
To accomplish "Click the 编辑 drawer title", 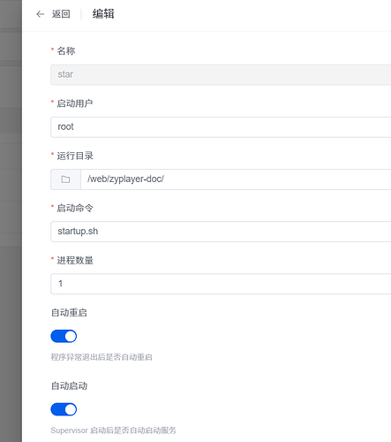I will (103, 14).
